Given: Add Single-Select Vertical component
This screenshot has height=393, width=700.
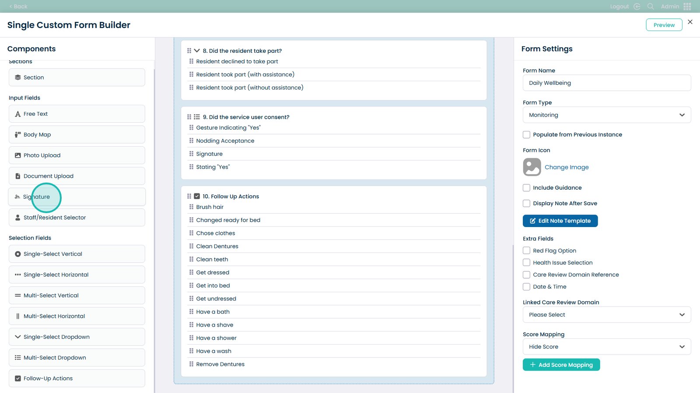Looking at the screenshot, I should pos(77,254).
